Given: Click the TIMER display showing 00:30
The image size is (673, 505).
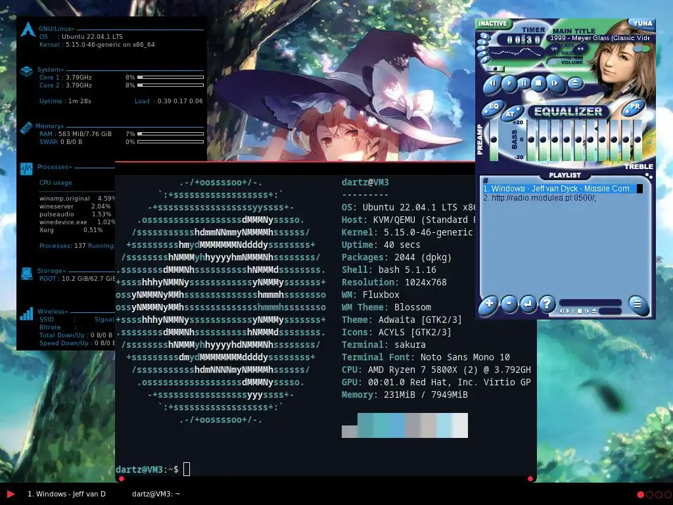Looking at the screenshot, I should [x=524, y=40].
